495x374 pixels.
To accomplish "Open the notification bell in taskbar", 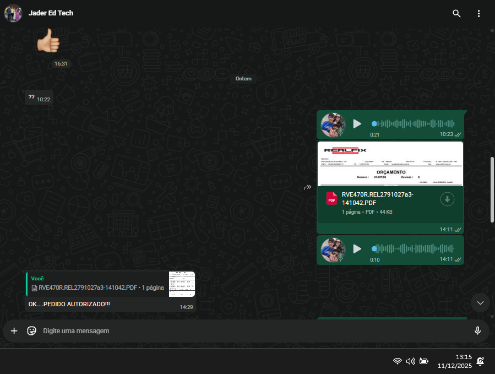I will 480,361.
